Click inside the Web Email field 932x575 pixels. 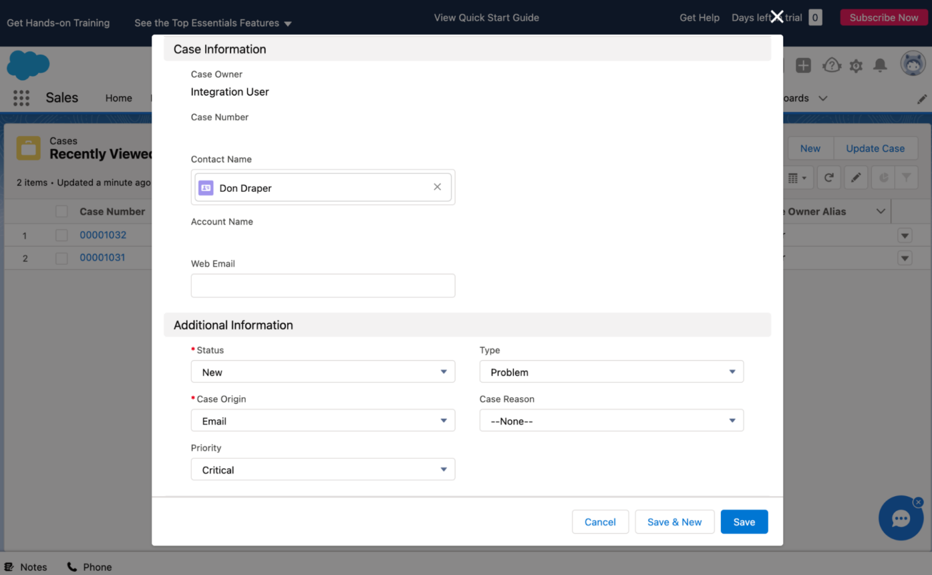(322, 285)
